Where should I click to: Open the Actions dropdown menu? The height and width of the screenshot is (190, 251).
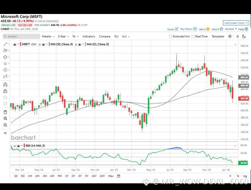(x=231, y=29)
